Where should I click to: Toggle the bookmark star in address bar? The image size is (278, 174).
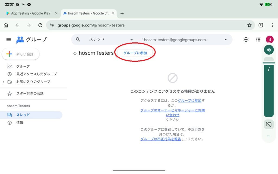coord(249,25)
